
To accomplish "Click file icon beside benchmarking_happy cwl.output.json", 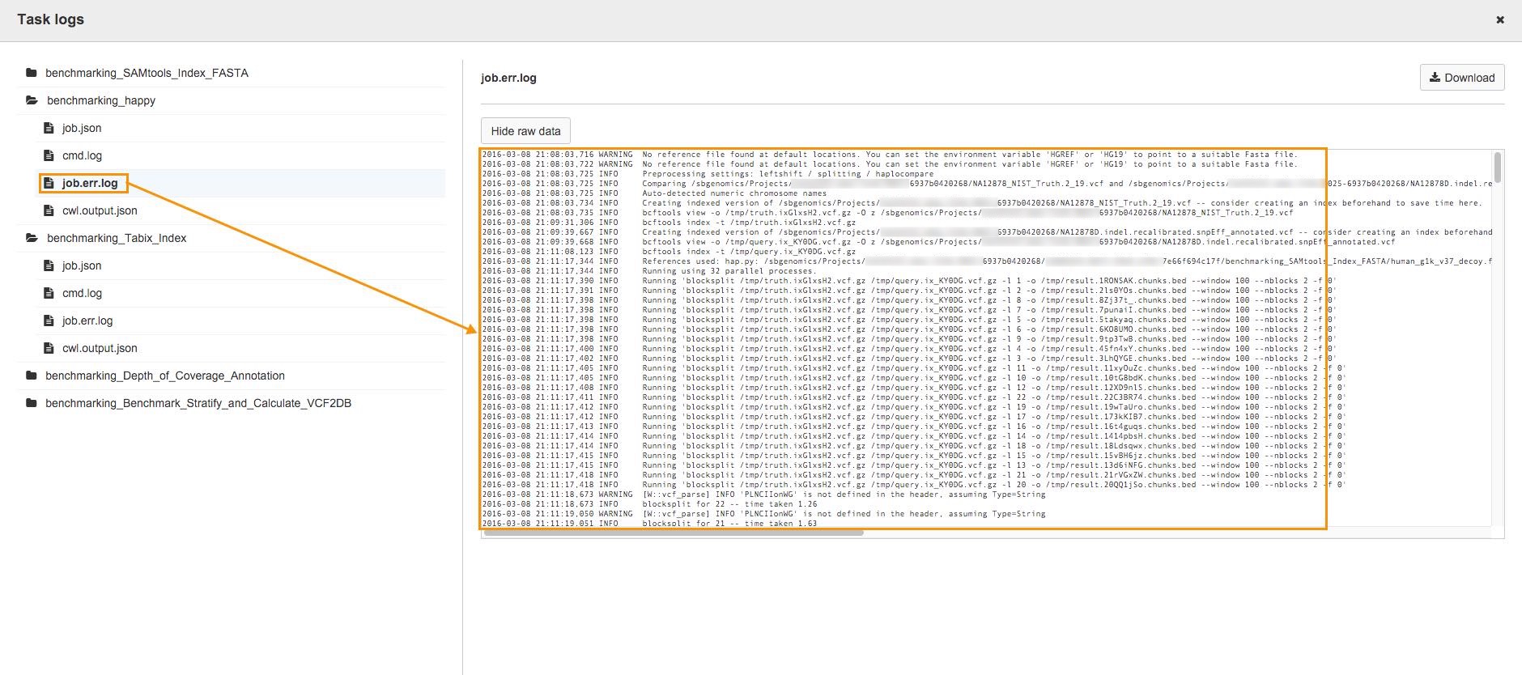I will coord(49,210).
